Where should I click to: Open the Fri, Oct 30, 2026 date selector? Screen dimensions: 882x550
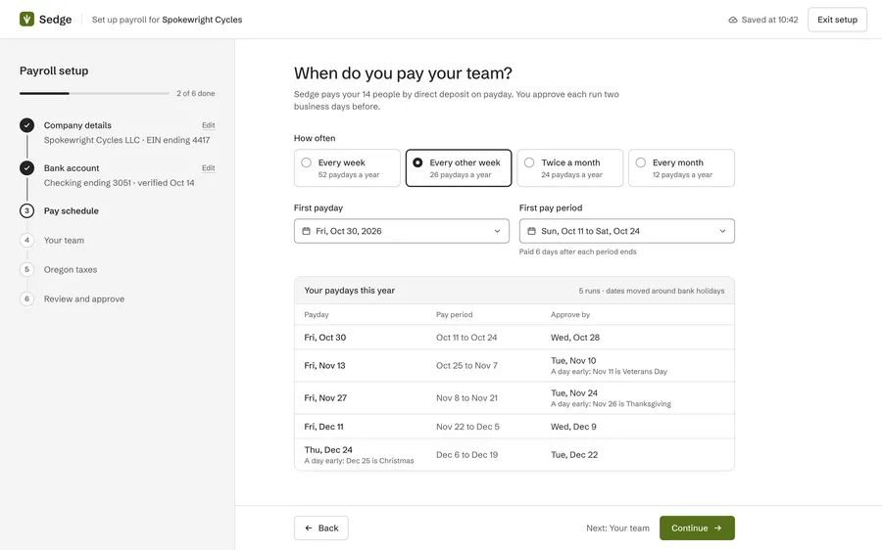pos(402,231)
